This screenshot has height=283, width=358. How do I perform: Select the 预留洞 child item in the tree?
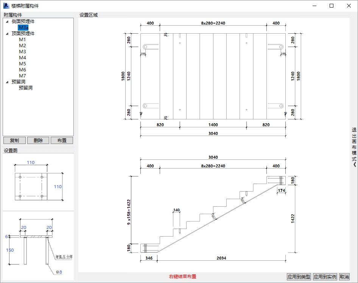click(26, 88)
